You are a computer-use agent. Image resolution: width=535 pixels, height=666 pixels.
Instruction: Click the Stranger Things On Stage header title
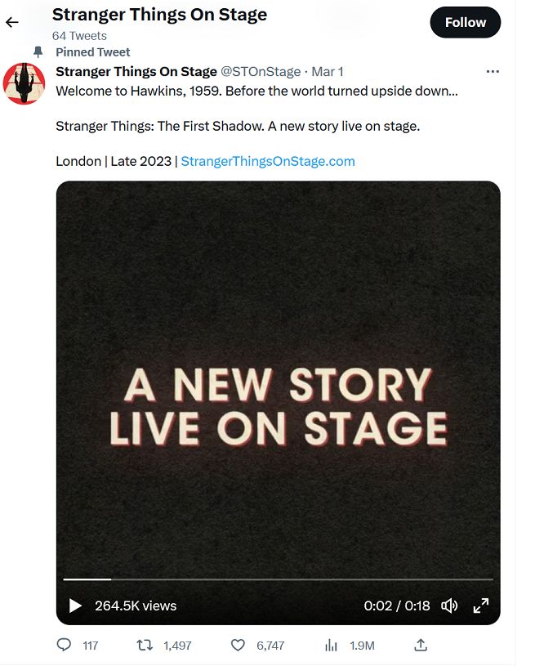(x=159, y=15)
